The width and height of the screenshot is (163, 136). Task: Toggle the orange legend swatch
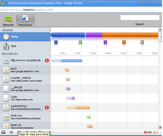tap(124, 42)
